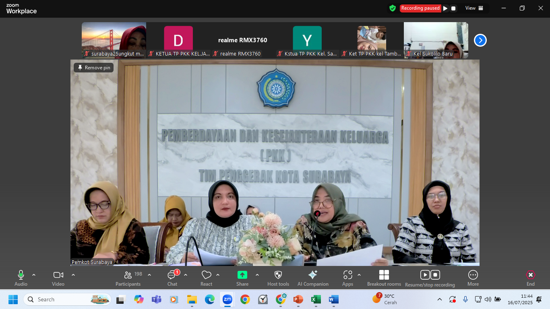This screenshot has height=309, width=550.
Task: Open Google Chrome from the taskbar
Action: (x=245, y=299)
